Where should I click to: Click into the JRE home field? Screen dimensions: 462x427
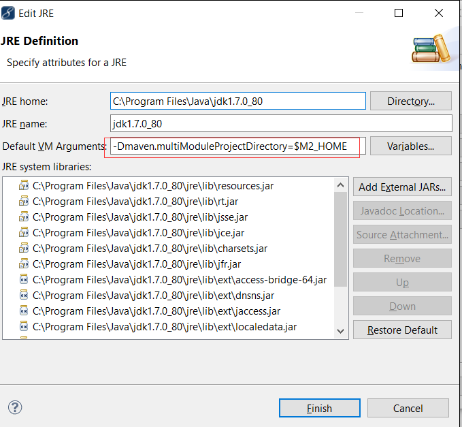[238, 101]
